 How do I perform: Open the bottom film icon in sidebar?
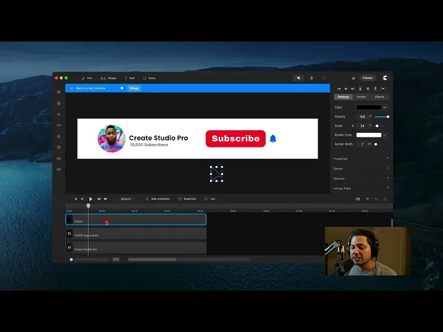click(x=59, y=169)
